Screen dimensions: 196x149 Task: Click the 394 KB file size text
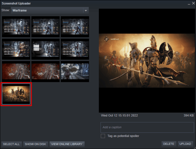(x=189, y=115)
